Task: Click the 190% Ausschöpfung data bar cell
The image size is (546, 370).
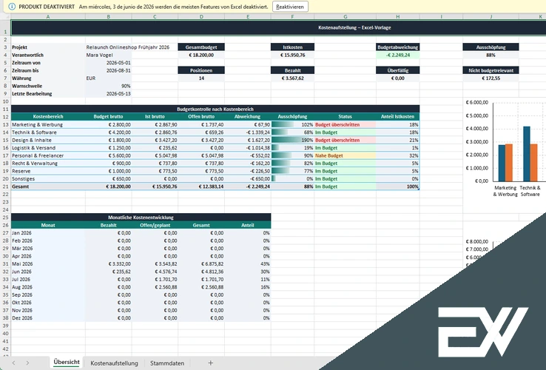Action: click(292, 140)
